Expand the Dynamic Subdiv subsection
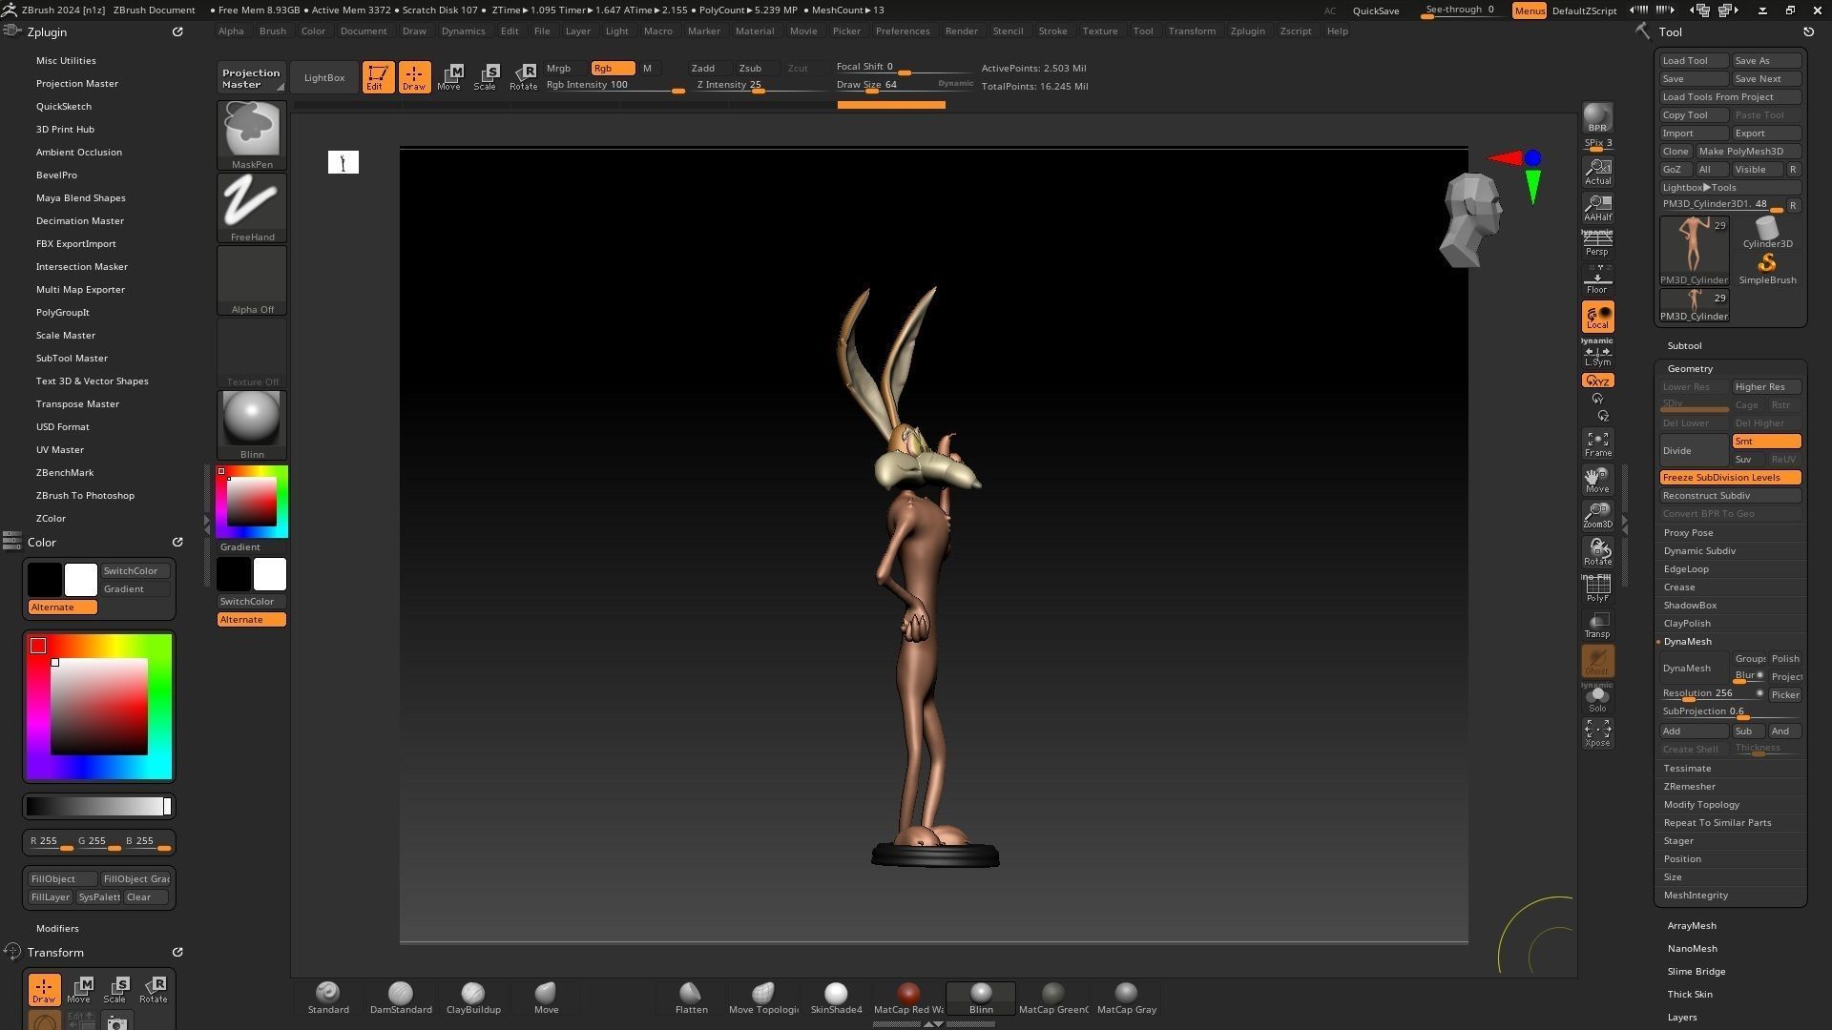 pyautogui.click(x=1699, y=550)
